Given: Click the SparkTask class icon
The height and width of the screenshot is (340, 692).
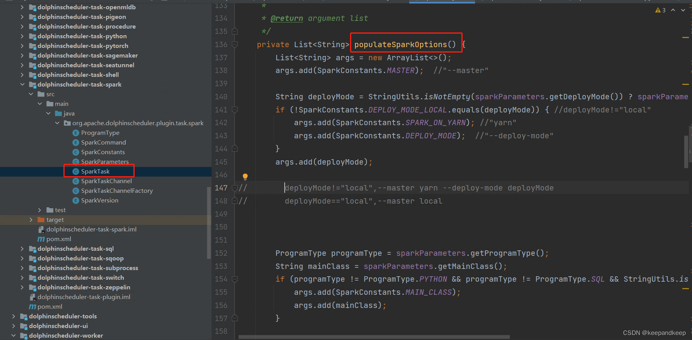Looking at the screenshot, I should click(76, 172).
